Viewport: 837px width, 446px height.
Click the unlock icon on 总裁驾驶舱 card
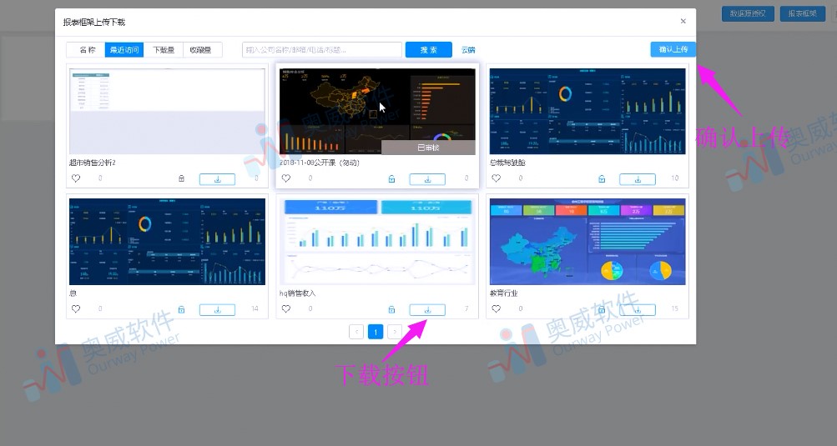pyautogui.click(x=602, y=178)
